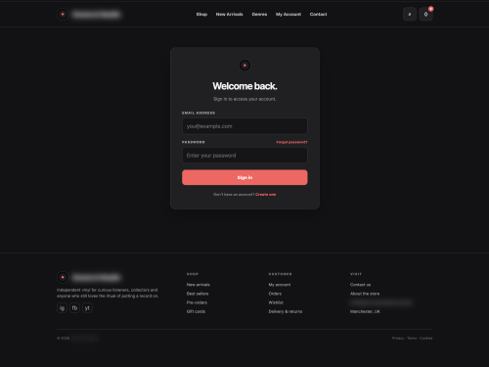This screenshot has width=489, height=367.
Task: Open Contact in the top navigation
Action: click(x=318, y=15)
